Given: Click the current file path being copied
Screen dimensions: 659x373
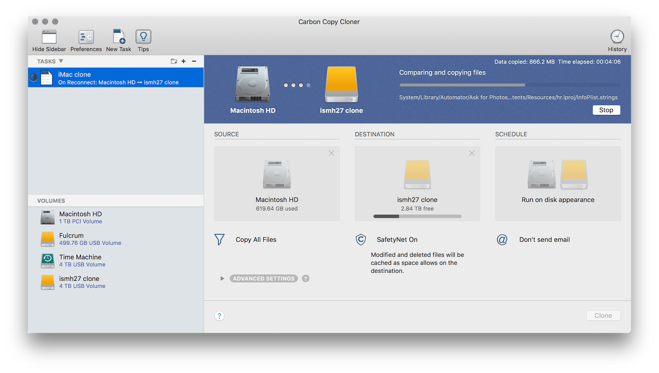Looking at the screenshot, I should (508, 97).
